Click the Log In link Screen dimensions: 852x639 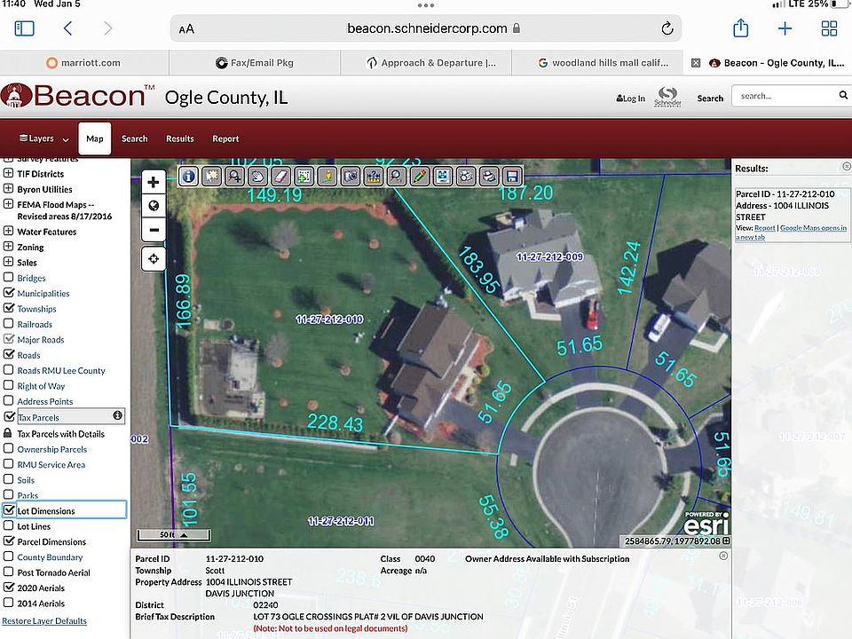pyautogui.click(x=631, y=99)
